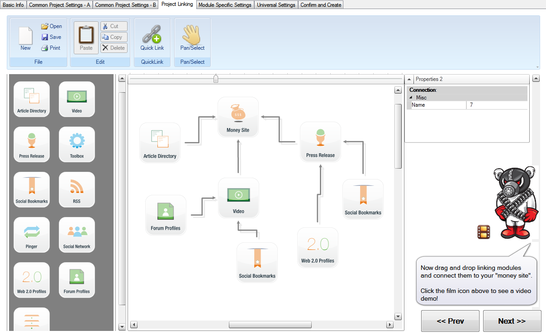Pick Video module in the left palette
The width and height of the screenshot is (546, 335).
point(77,99)
